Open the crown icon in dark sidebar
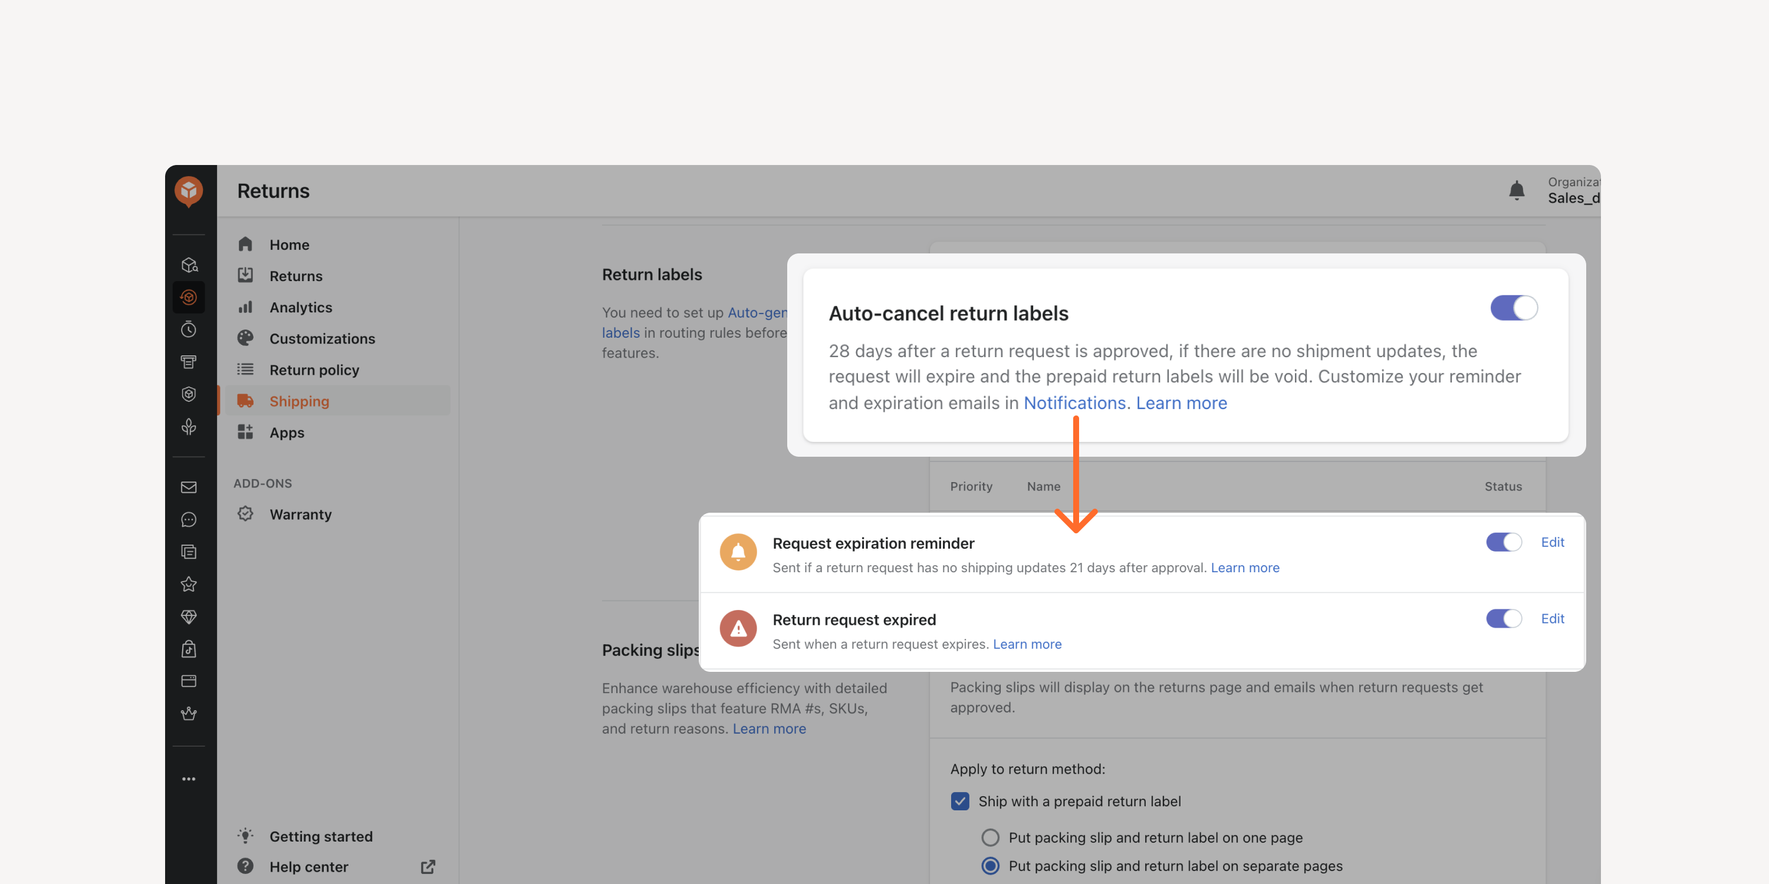The image size is (1769, 884). [189, 713]
